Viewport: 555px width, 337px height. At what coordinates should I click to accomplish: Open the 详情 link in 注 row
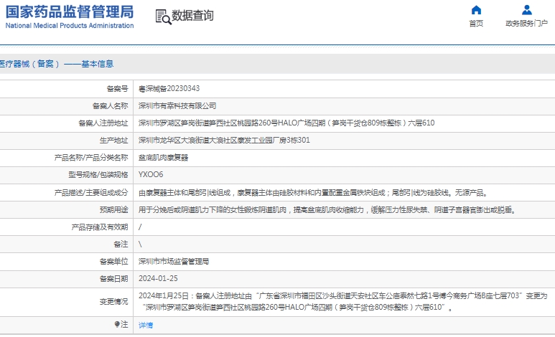click(x=146, y=325)
